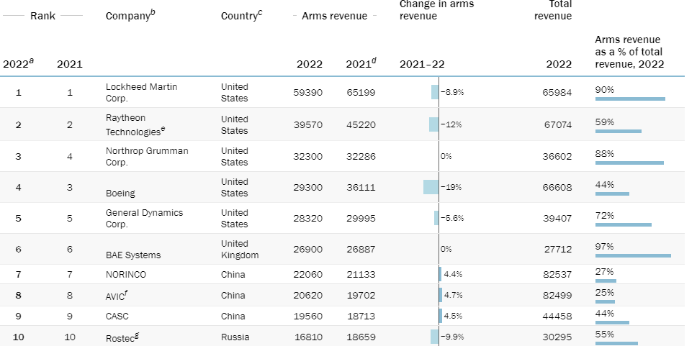Click the 27% share label
Viewport: 697px width, 346px height.
[605, 272]
